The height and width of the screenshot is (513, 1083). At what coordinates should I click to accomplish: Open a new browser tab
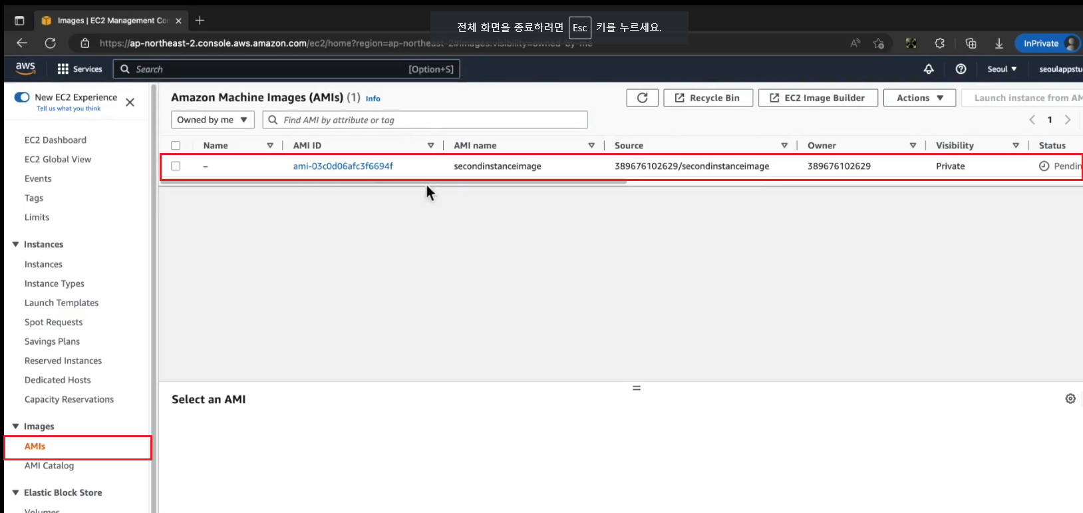pyautogui.click(x=200, y=20)
